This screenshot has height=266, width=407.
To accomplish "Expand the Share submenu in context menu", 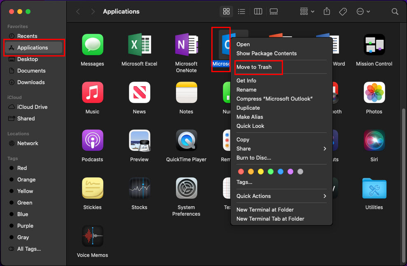I will click(x=281, y=148).
